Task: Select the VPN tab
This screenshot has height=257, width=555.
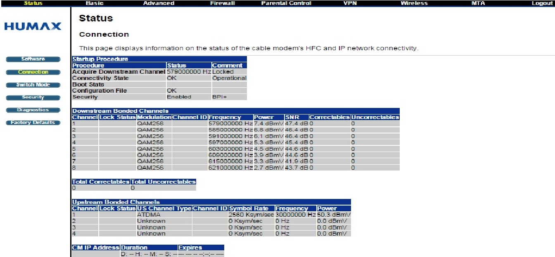Action: click(350, 3)
